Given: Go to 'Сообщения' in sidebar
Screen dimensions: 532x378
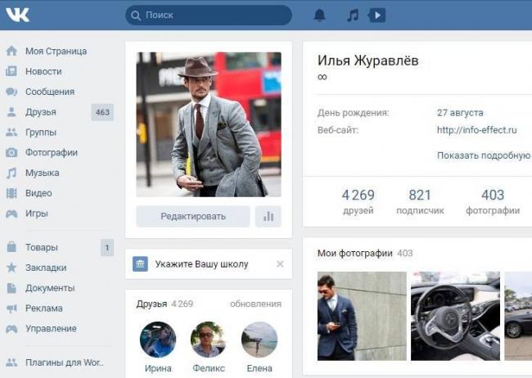Looking at the screenshot, I should [x=49, y=92].
